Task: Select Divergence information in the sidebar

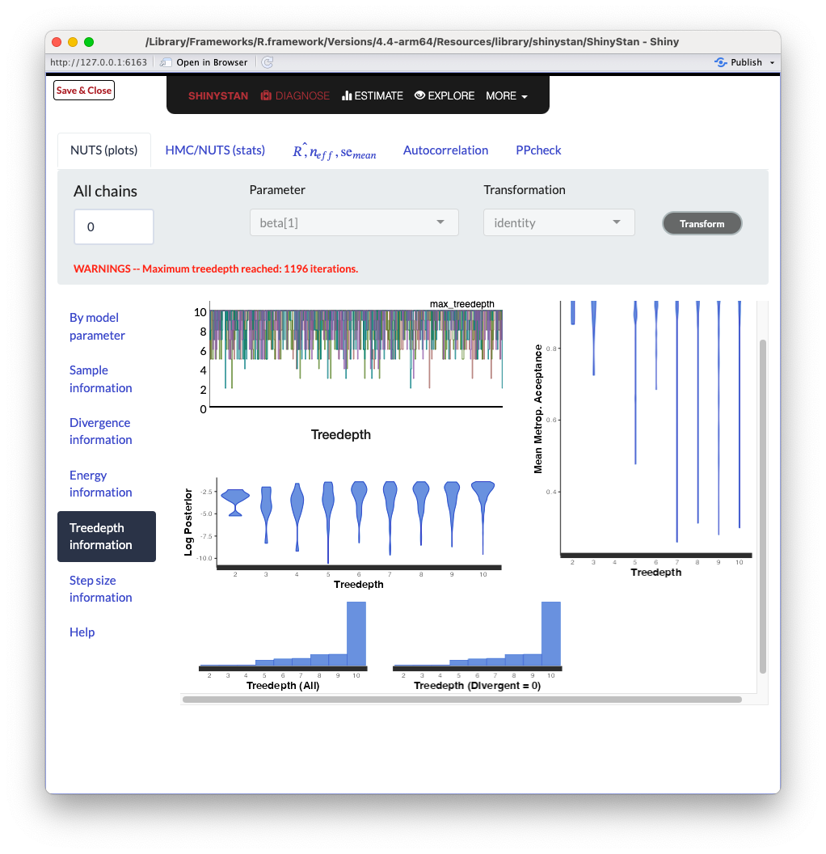Action: tap(100, 431)
